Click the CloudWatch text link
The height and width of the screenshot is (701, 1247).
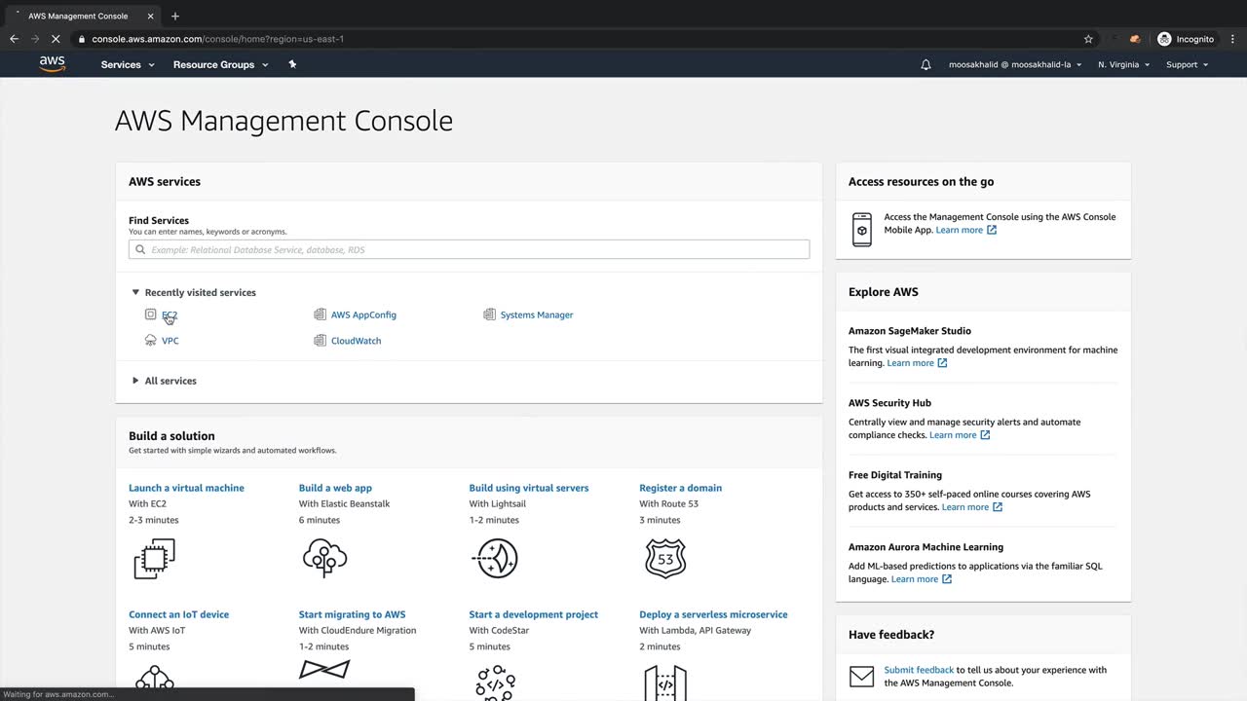pyautogui.click(x=356, y=341)
